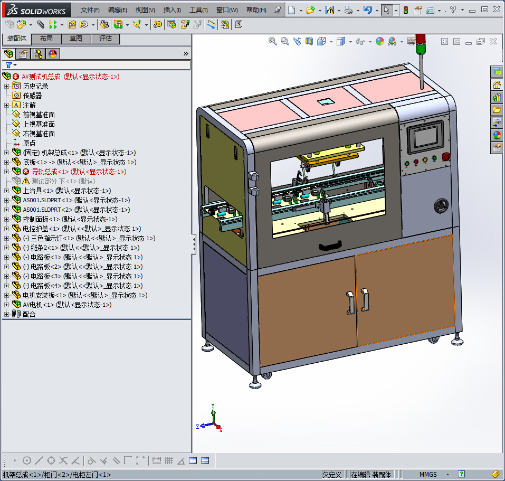Click the Rebuild traffic light icon
Screen dimensions: 505x481
pyautogui.click(x=405, y=10)
